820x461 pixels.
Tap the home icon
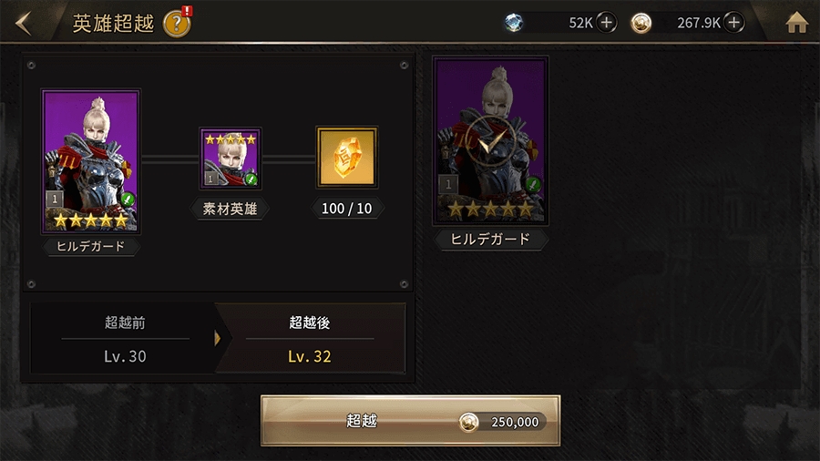click(796, 23)
